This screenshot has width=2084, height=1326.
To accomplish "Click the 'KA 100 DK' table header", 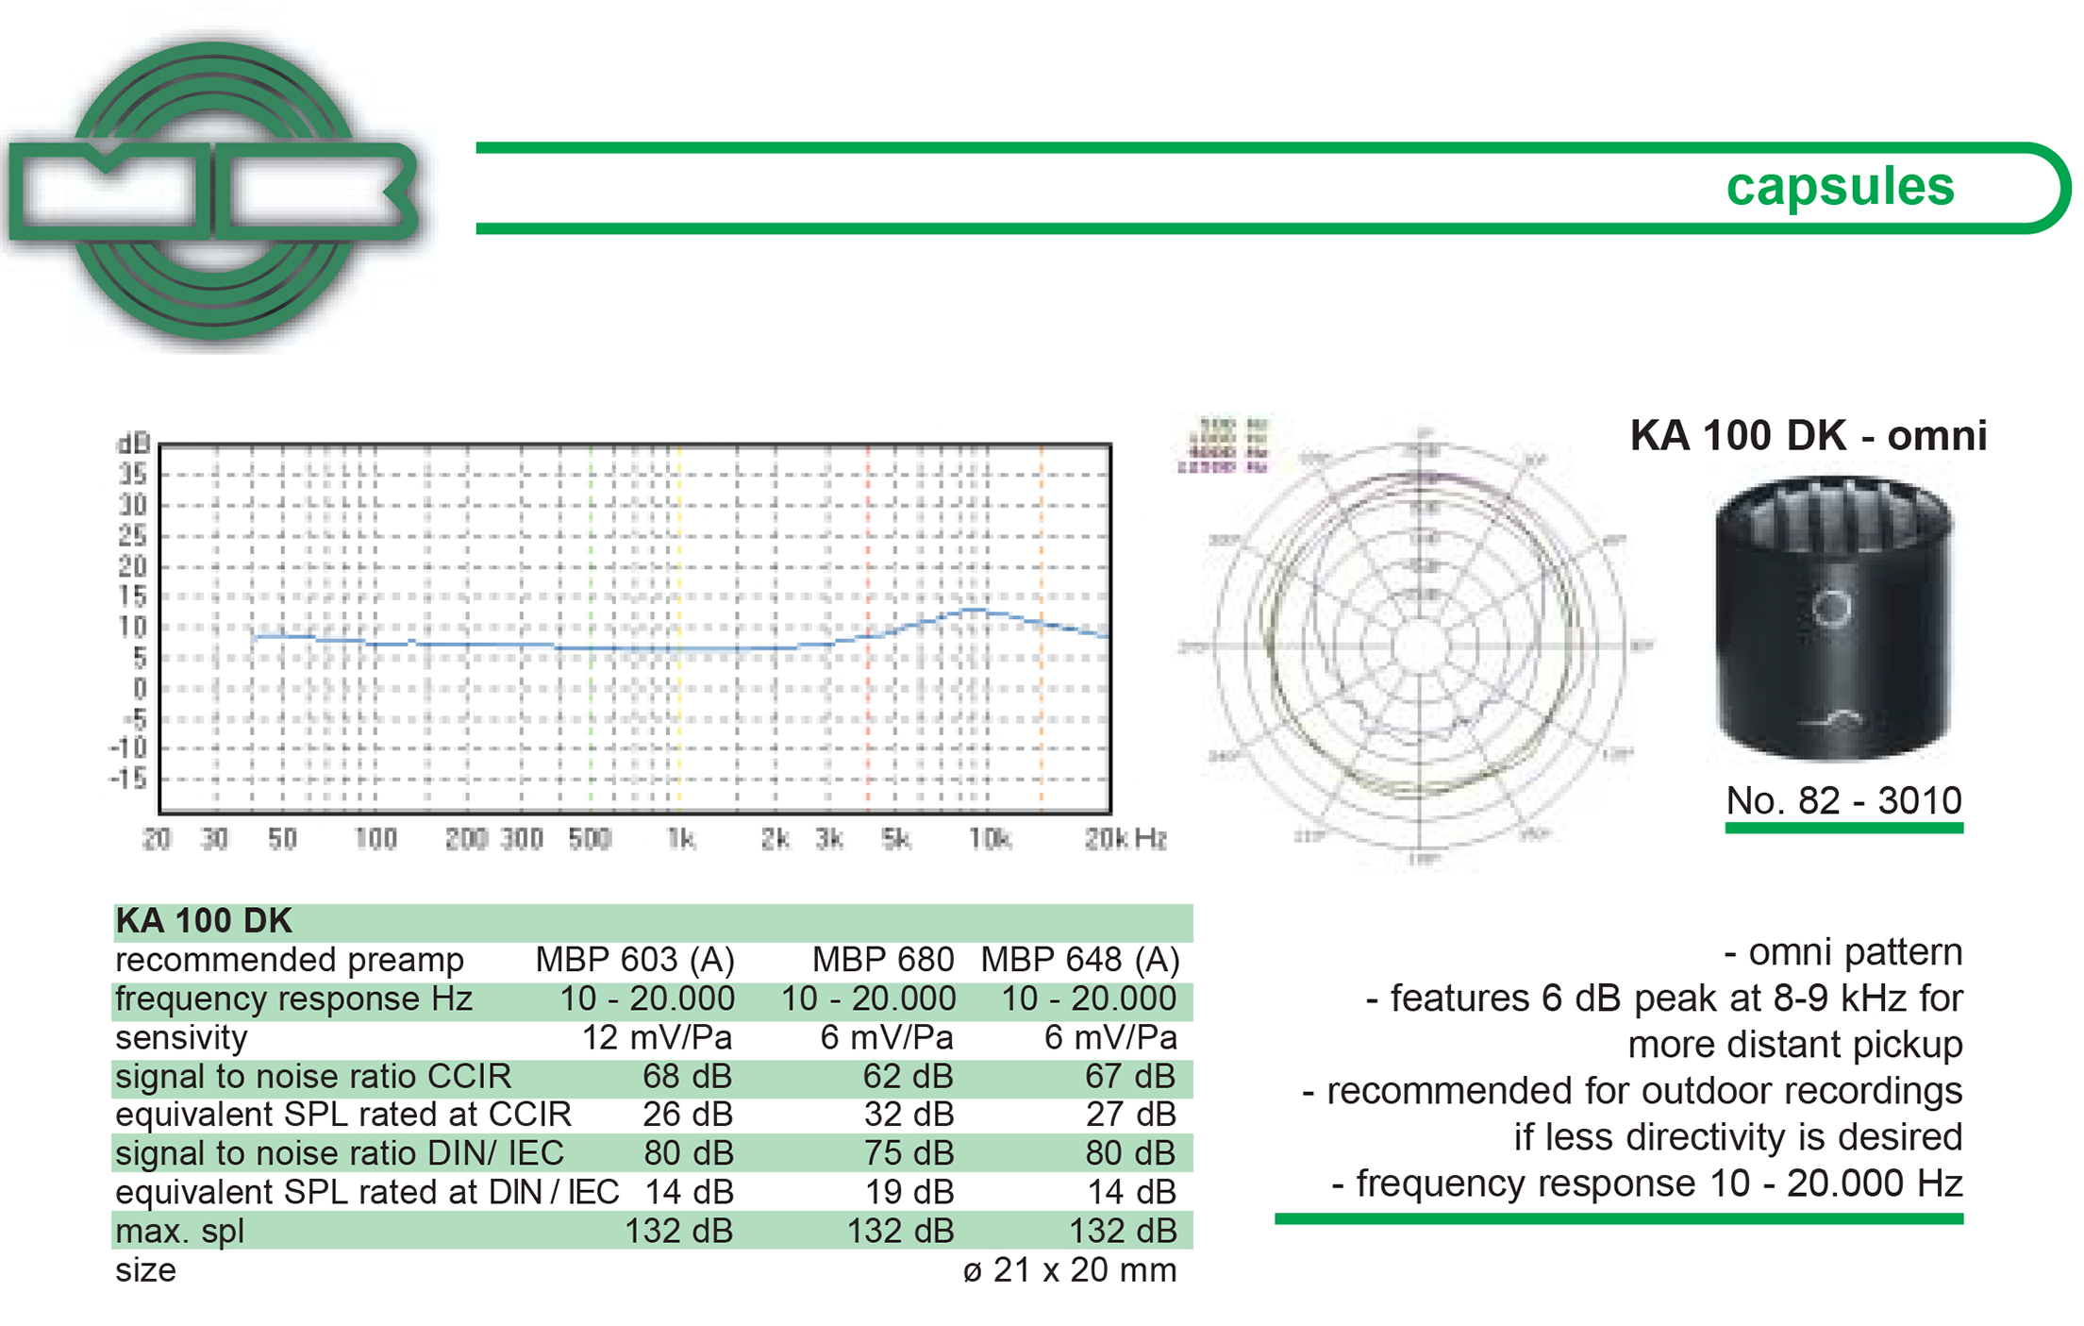I will (x=204, y=921).
